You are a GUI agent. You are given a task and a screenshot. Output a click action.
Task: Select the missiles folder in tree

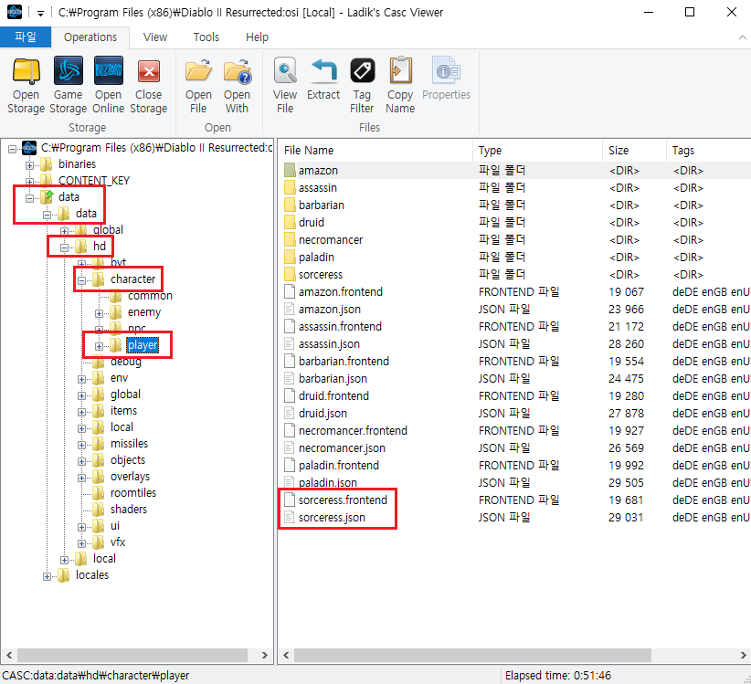pos(129,444)
